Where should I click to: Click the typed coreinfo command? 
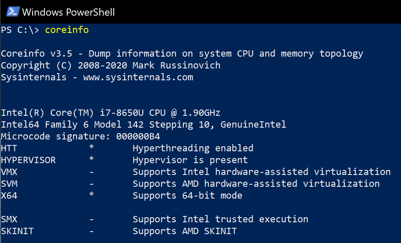point(67,30)
